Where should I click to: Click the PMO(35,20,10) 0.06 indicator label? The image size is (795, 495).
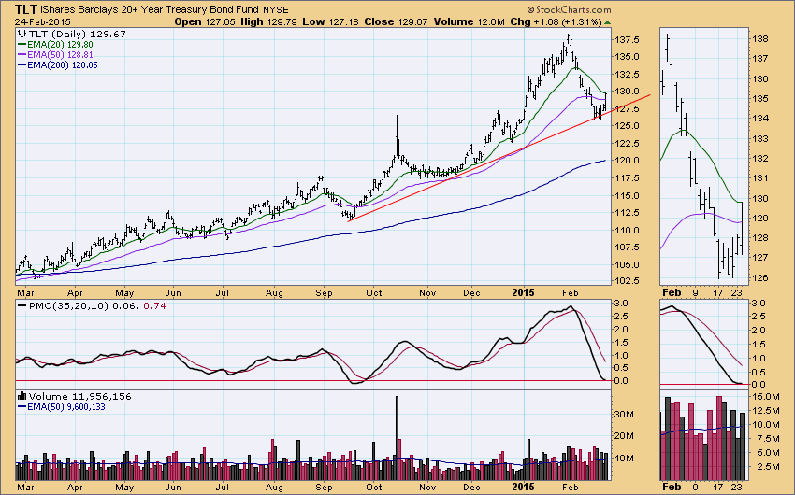click(83, 305)
